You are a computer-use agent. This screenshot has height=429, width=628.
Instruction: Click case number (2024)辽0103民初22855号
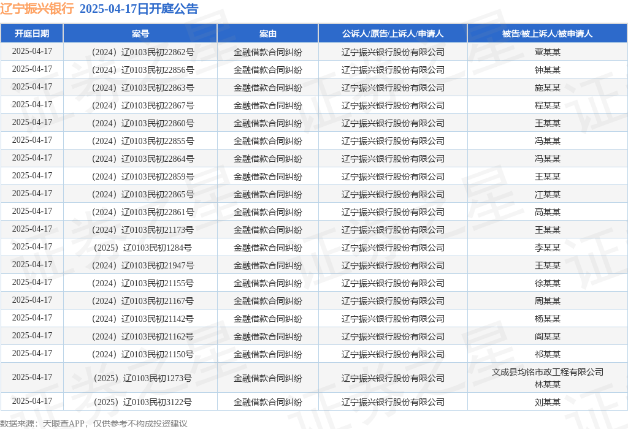[143, 141]
